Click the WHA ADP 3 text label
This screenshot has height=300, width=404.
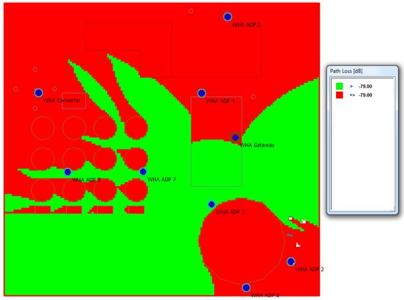point(246,25)
